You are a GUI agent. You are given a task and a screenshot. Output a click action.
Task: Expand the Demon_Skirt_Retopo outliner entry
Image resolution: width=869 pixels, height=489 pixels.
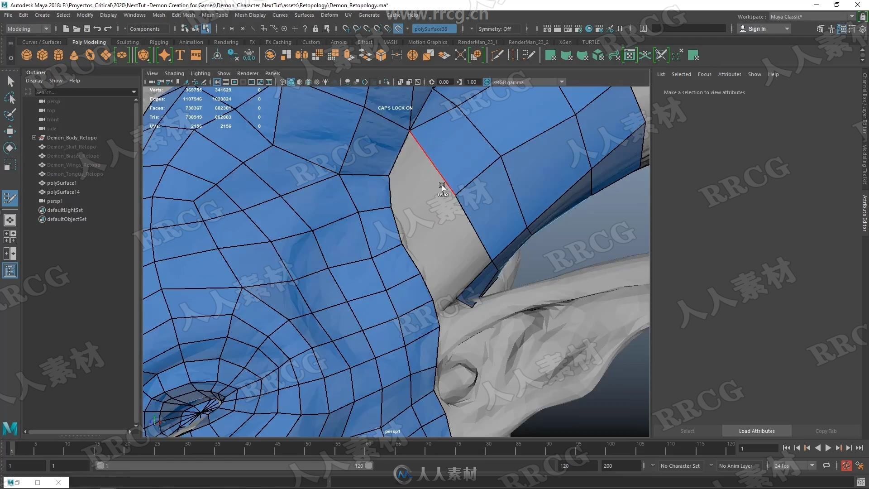(x=33, y=146)
